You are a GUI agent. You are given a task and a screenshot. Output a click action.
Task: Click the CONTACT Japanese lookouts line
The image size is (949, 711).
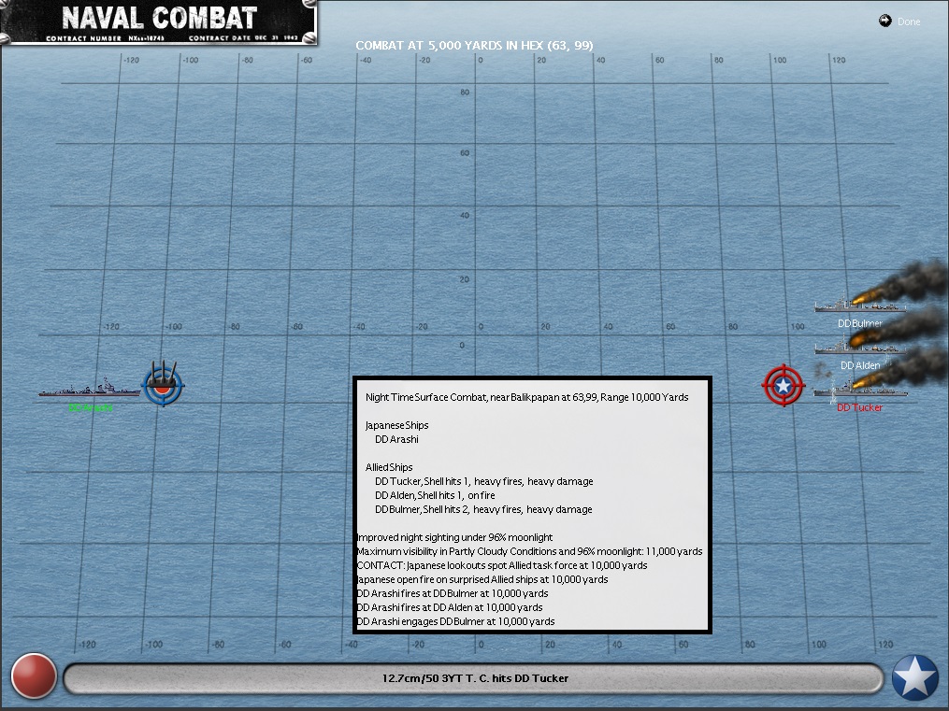(x=502, y=565)
